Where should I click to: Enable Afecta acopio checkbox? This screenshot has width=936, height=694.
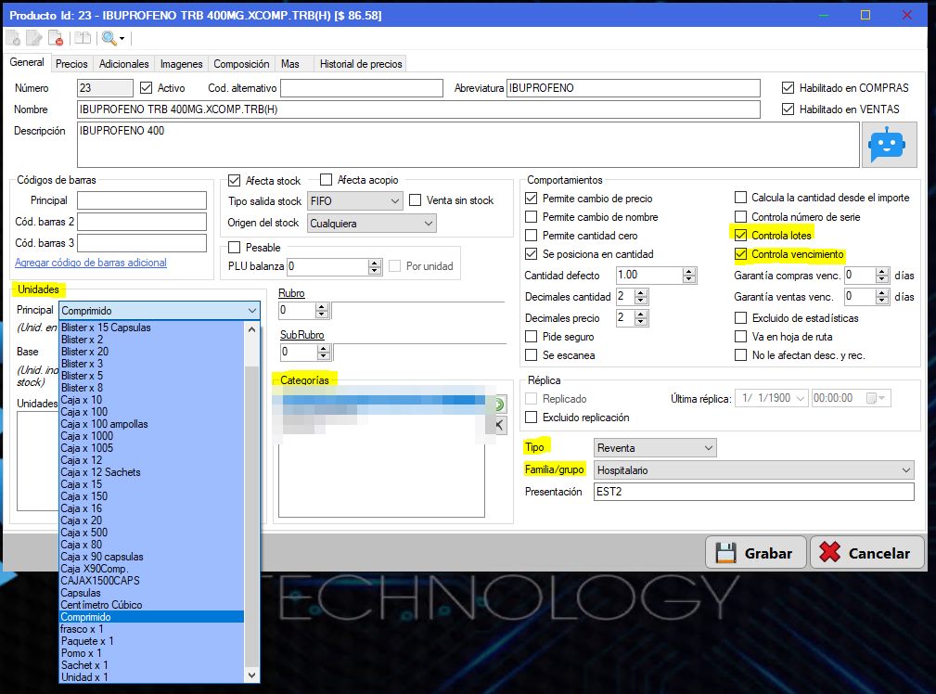pyautogui.click(x=326, y=180)
